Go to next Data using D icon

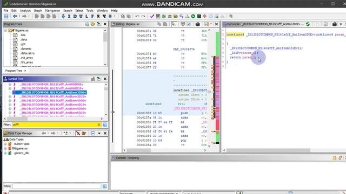coord(75,16)
